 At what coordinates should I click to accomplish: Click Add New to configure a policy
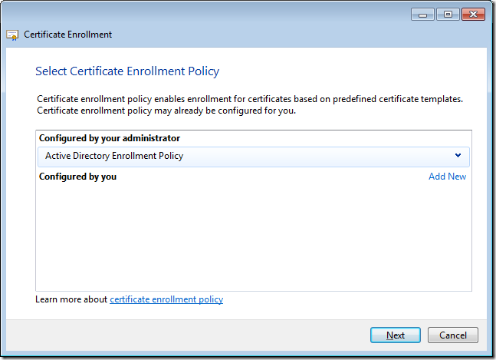click(447, 177)
